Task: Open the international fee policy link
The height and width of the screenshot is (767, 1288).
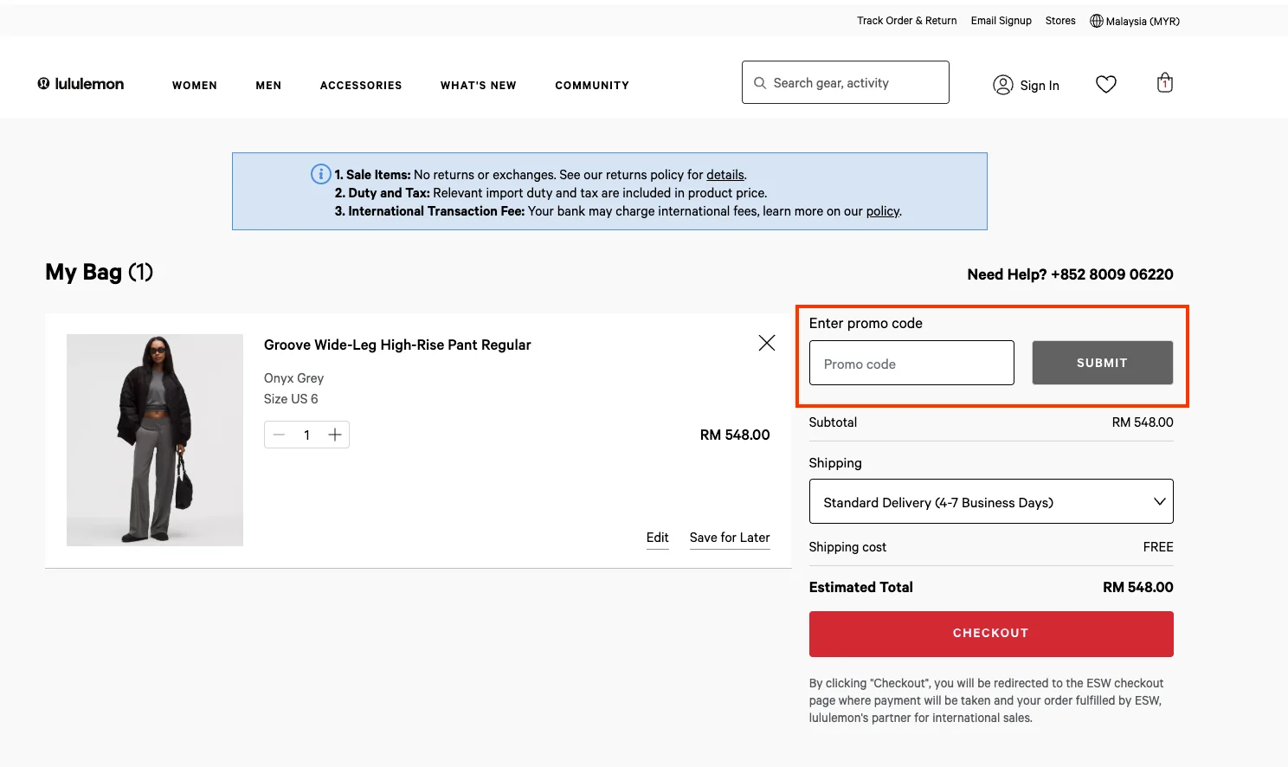Action: pos(883,211)
